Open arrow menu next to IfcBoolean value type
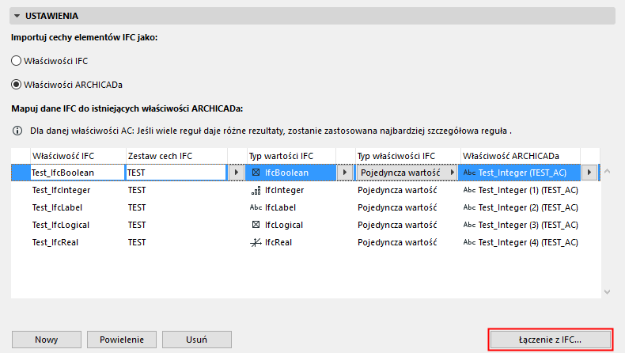 [345, 173]
